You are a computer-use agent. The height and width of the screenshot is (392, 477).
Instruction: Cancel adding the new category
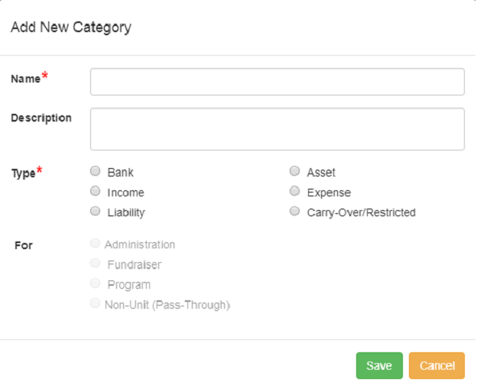pyautogui.click(x=436, y=365)
